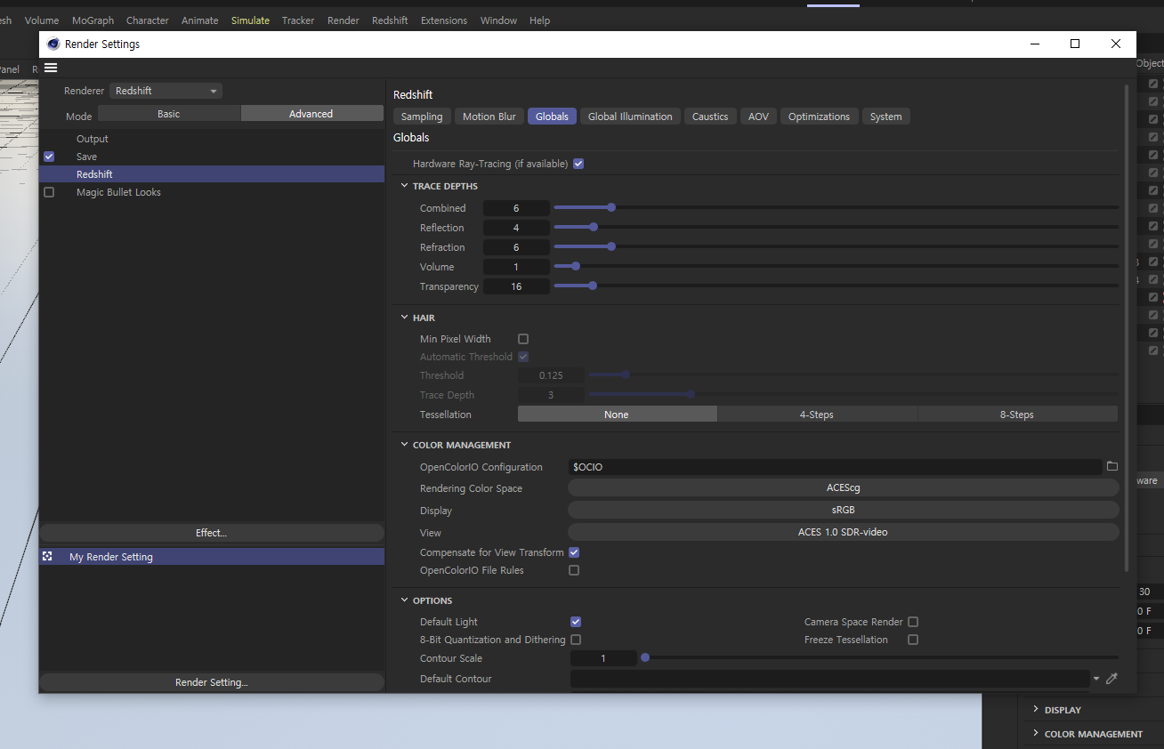
Task: Minimize the Render Settings window
Action: pyautogui.click(x=1035, y=44)
